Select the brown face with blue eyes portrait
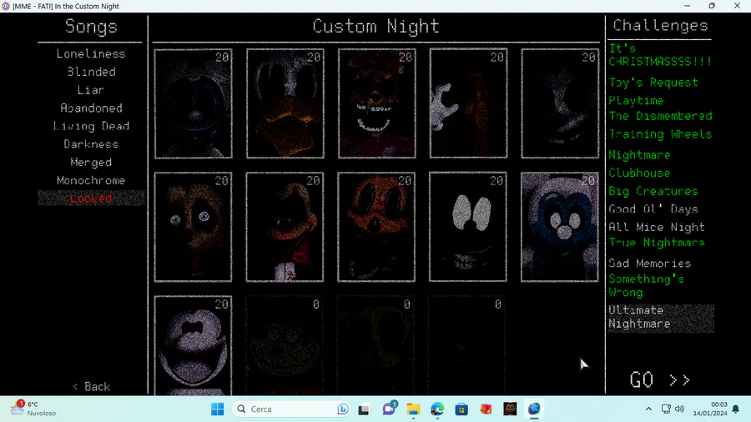This screenshot has width=751, height=422. [x=193, y=227]
